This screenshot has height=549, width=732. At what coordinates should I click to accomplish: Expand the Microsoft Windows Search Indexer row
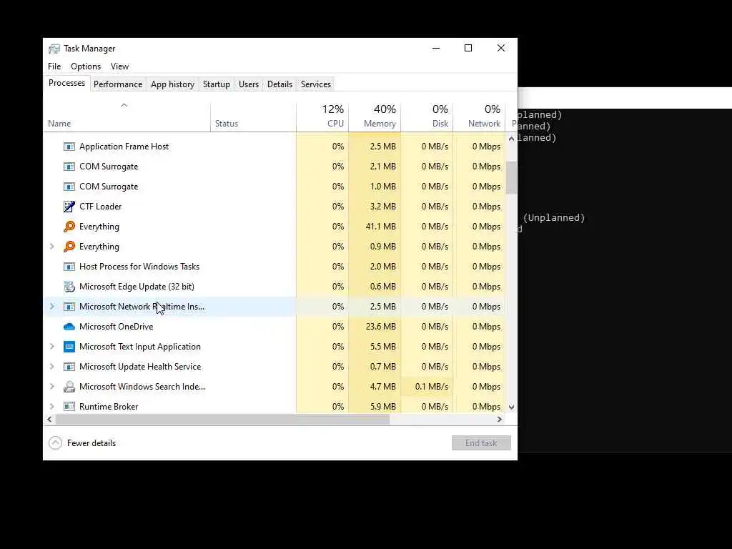coord(51,387)
